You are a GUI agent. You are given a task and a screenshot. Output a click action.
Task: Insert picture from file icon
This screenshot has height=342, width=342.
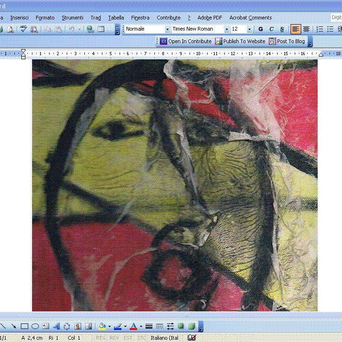click(89, 326)
